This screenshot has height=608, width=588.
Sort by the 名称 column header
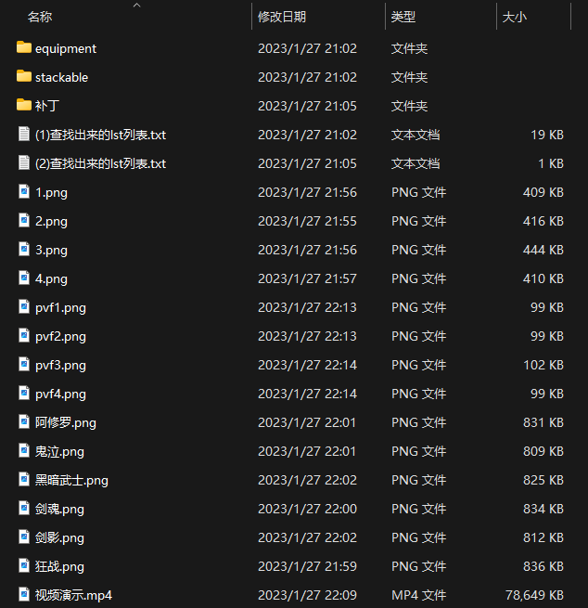(40, 17)
